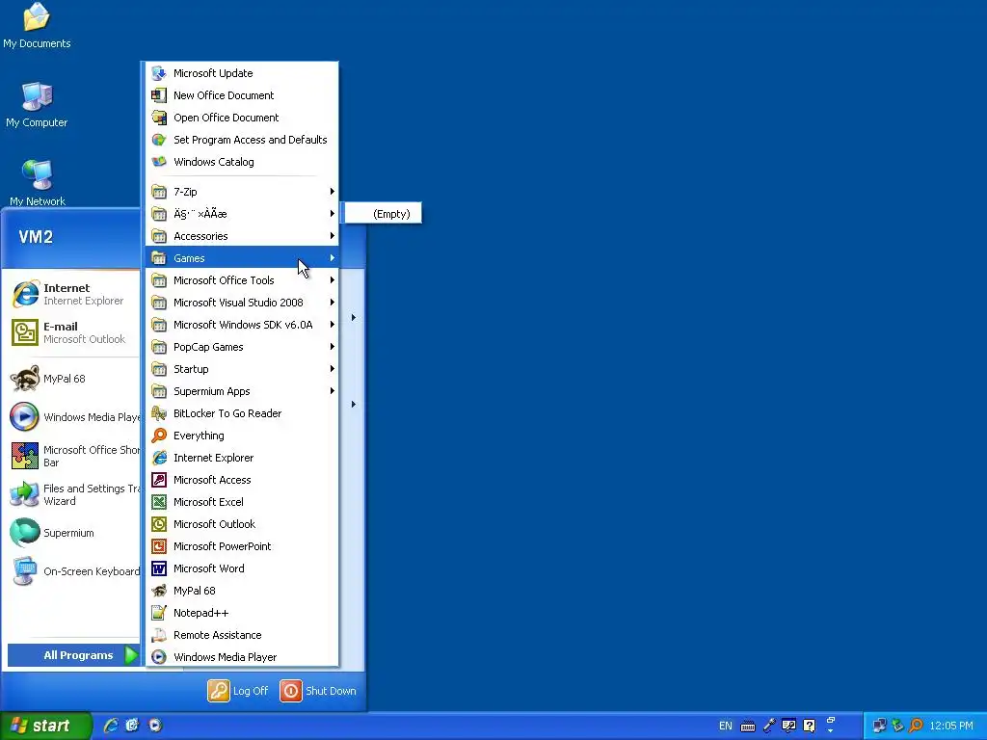This screenshot has width=987, height=740.
Task: Expand the Games submenu
Action: click(x=242, y=258)
